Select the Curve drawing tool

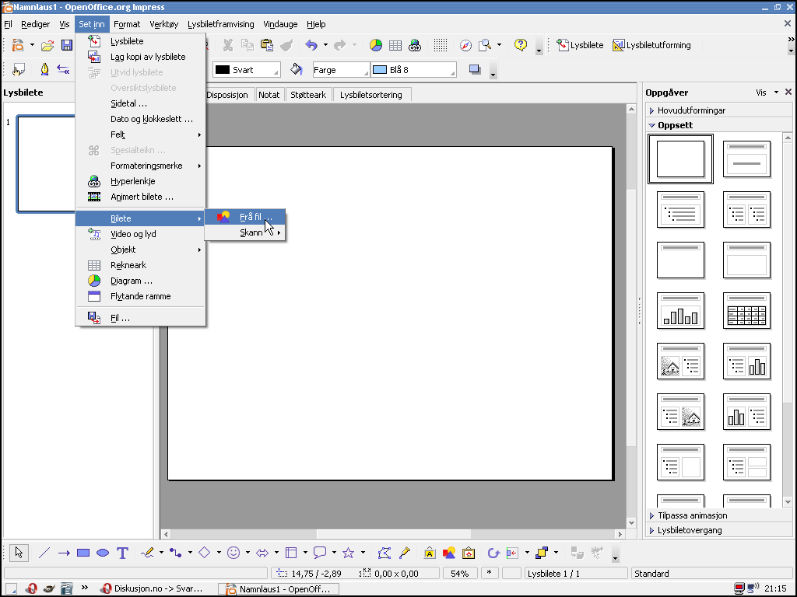click(147, 553)
